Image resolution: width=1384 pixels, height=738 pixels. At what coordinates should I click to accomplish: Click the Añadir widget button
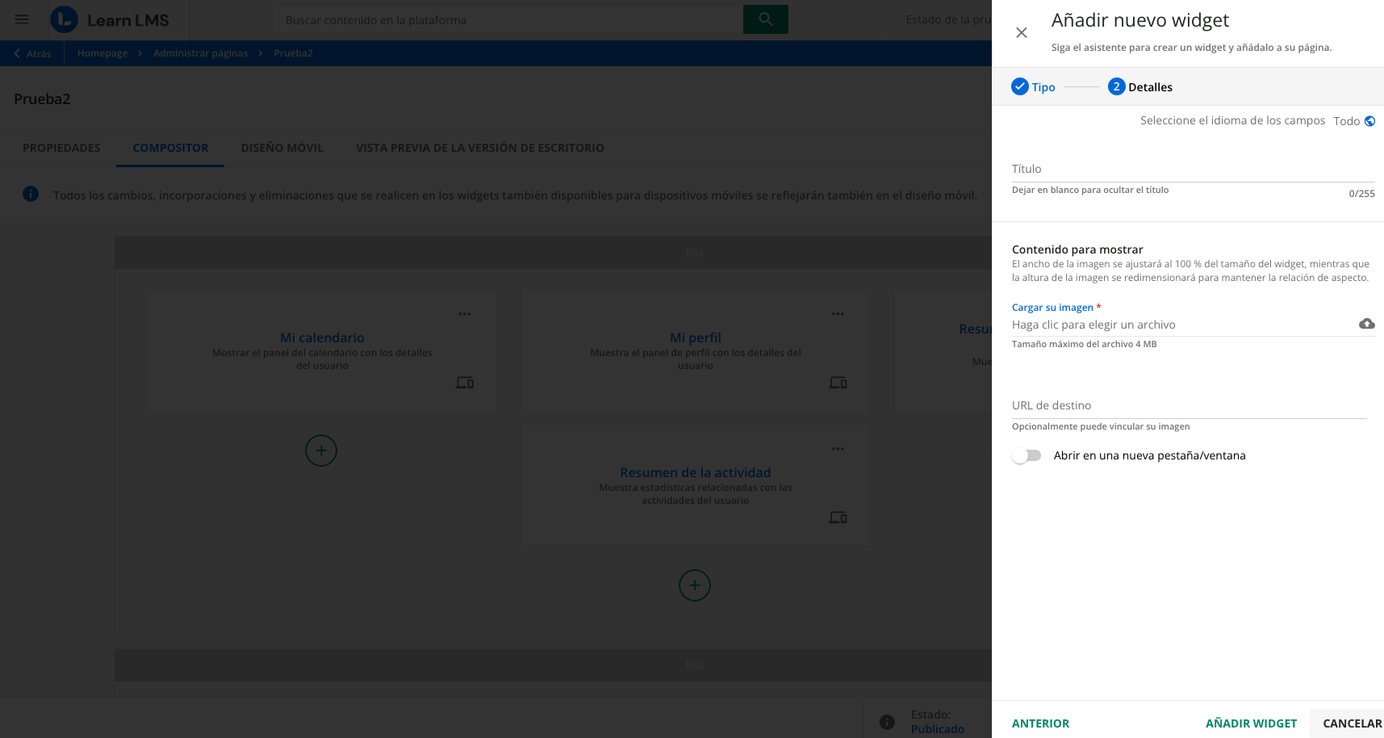pyautogui.click(x=1251, y=723)
